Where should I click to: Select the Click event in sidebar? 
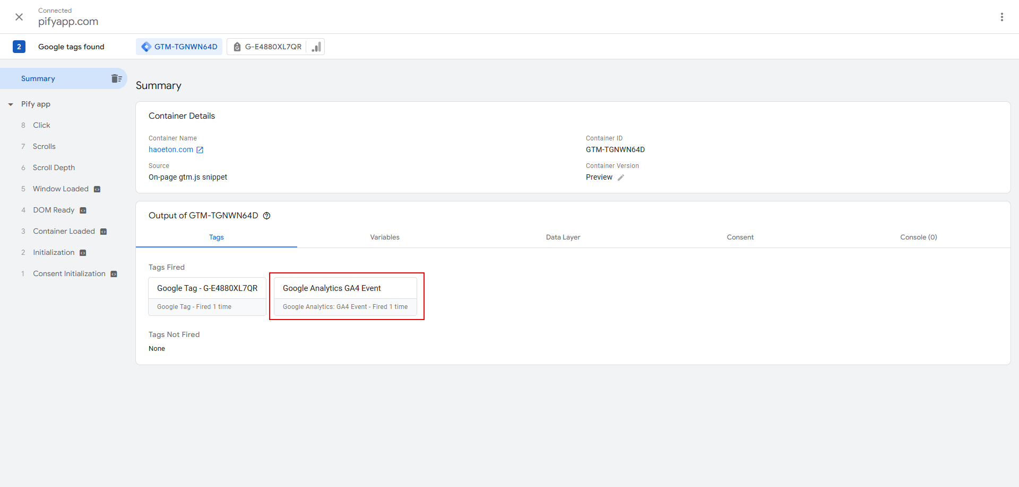click(x=41, y=125)
